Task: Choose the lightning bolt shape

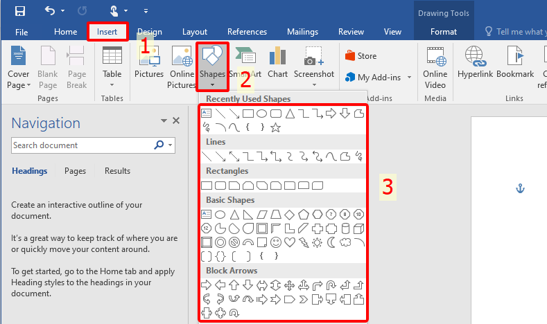Action: tap(304, 242)
